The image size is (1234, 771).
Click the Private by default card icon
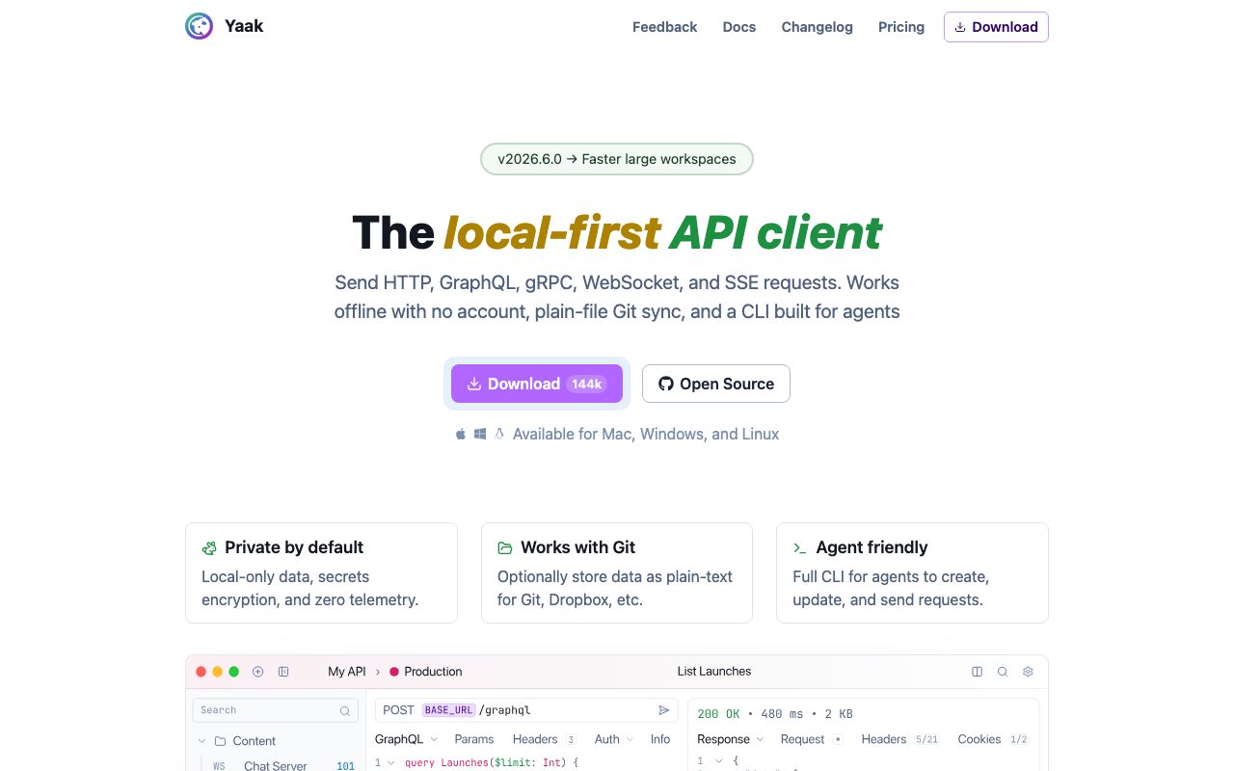click(209, 547)
